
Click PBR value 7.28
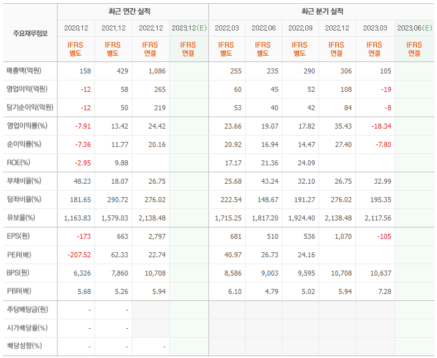click(384, 292)
